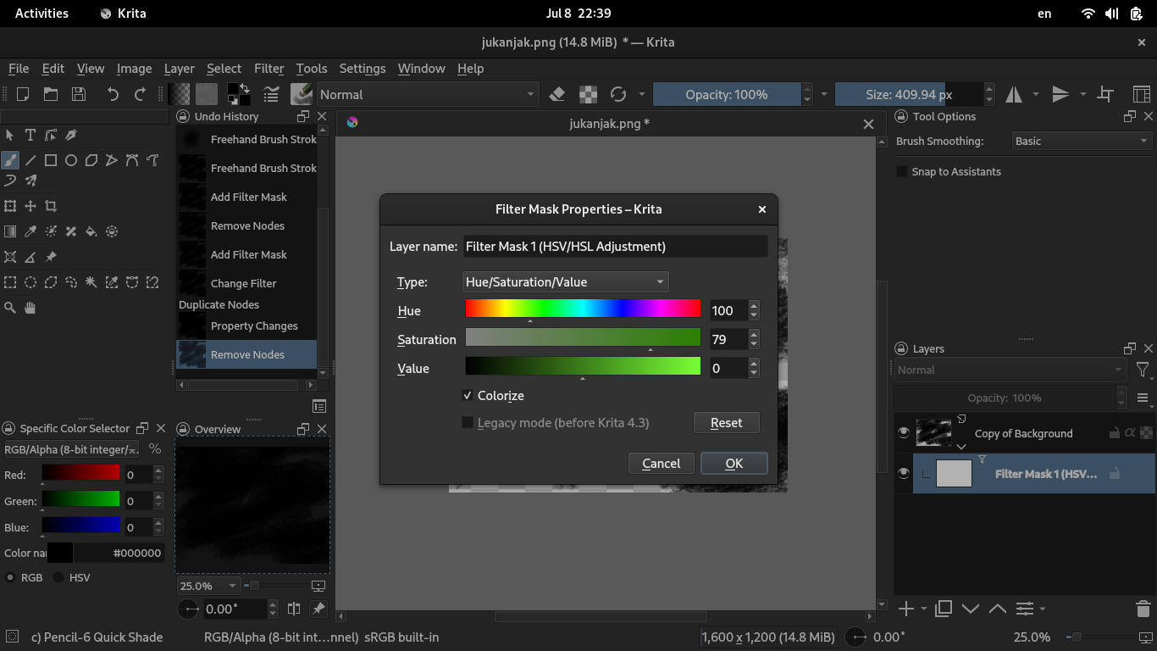Open the Type dropdown showing Hue/Saturation/Value
The image size is (1157, 651).
(565, 281)
